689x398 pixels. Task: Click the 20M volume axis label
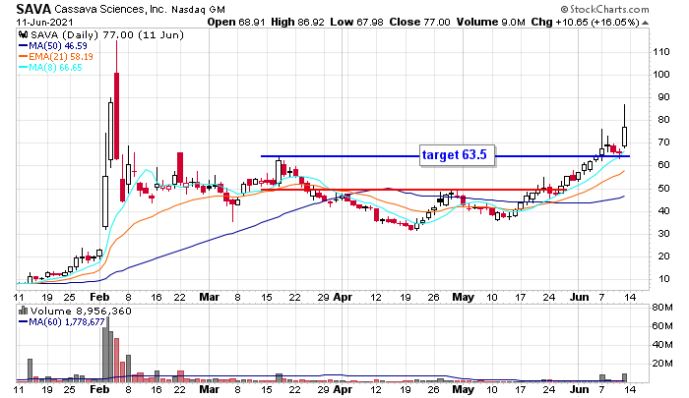(x=661, y=364)
